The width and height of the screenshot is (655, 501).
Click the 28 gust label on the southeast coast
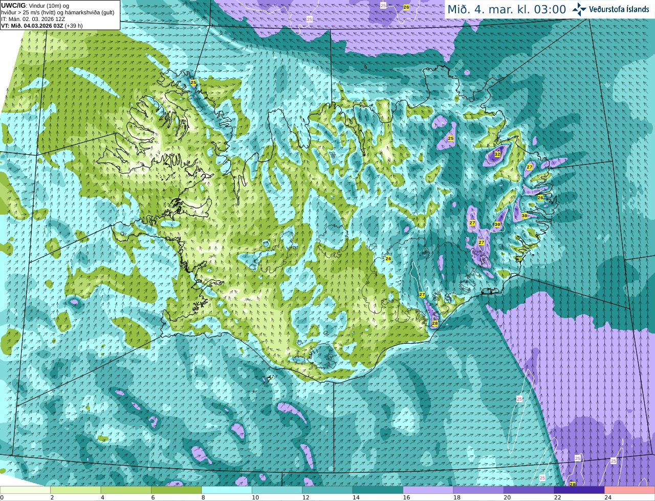coord(435,323)
